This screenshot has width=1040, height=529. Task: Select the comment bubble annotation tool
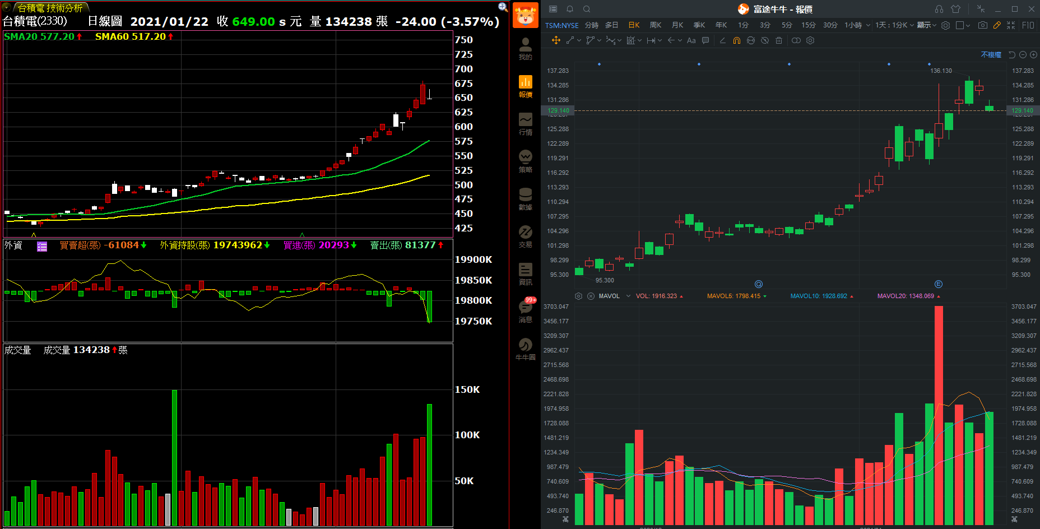click(705, 40)
